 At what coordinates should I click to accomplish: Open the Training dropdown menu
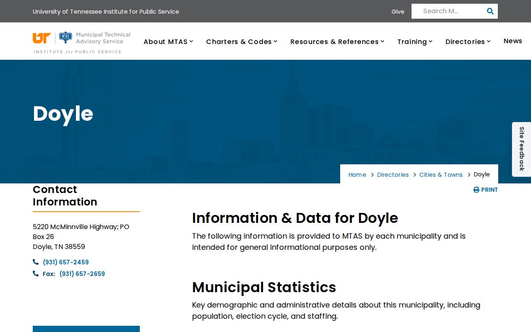[415, 41]
